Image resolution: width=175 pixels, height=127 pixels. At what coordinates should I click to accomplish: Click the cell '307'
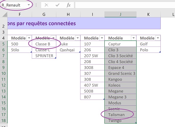coord(92,73)
